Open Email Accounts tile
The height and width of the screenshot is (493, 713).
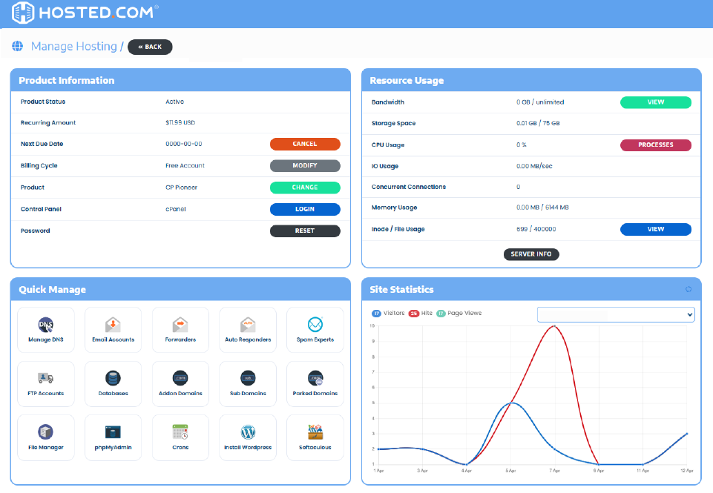pyautogui.click(x=114, y=330)
